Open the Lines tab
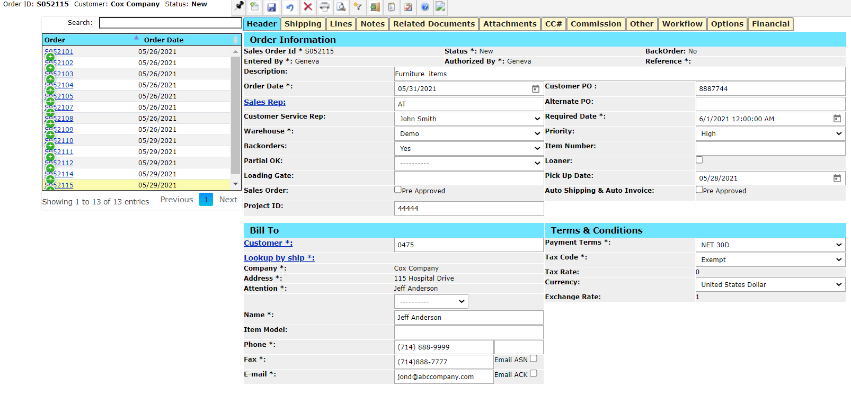 tap(341, 24)
